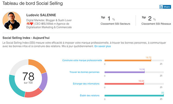Viewport: 173px width, 104px height.
Task: Click the teal 25 progress bar
Action: [134, 96]
